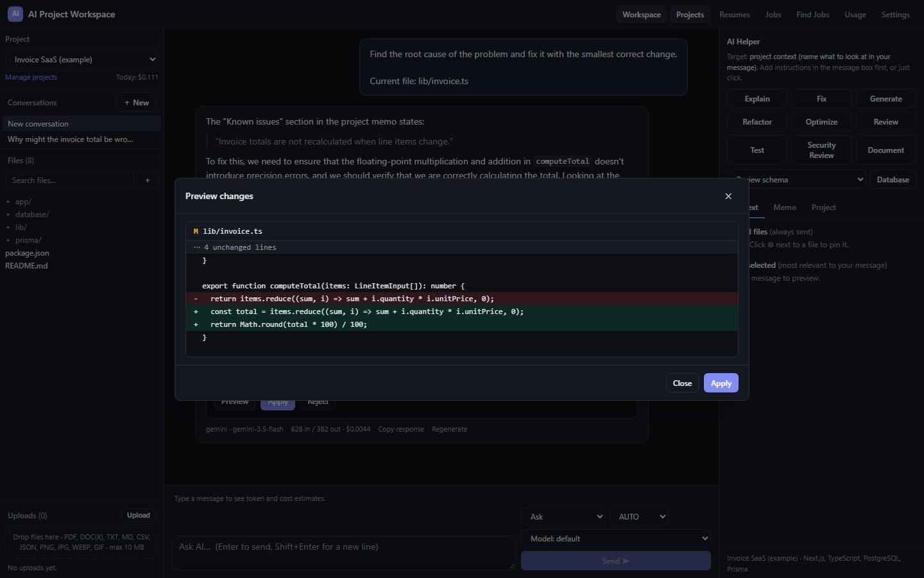This screenshot has width=924, height=578.
Task: Click the Refactor helper action
Action: [x=757, y=122]
